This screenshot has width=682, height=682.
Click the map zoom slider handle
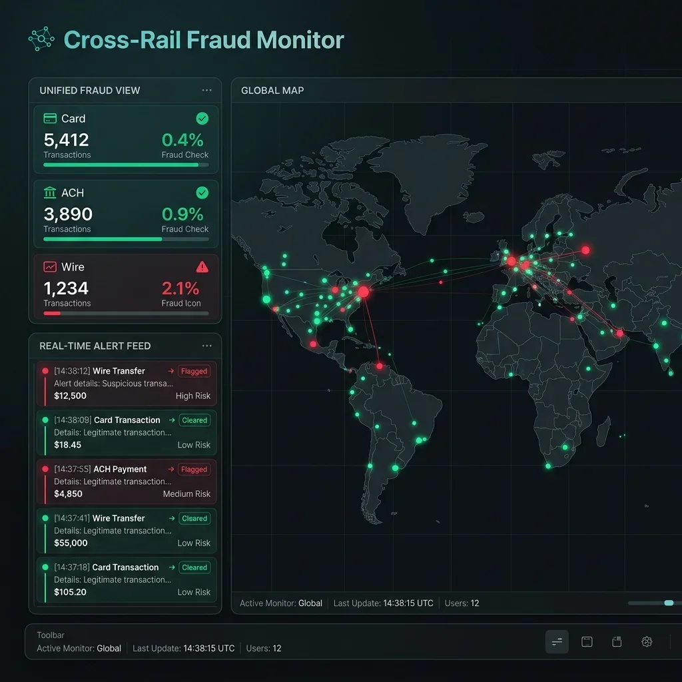pos(669,603)
